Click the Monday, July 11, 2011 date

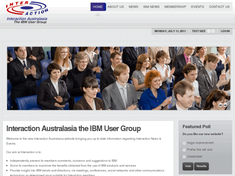click(170, 31)
